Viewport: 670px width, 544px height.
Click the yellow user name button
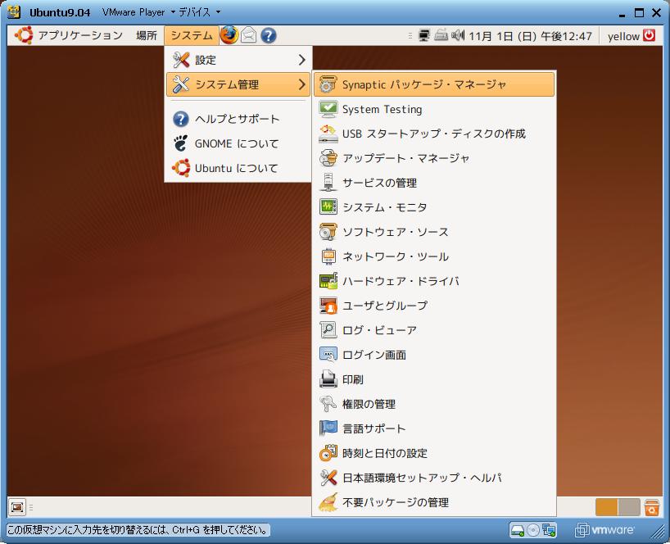[x=623, y=36]
